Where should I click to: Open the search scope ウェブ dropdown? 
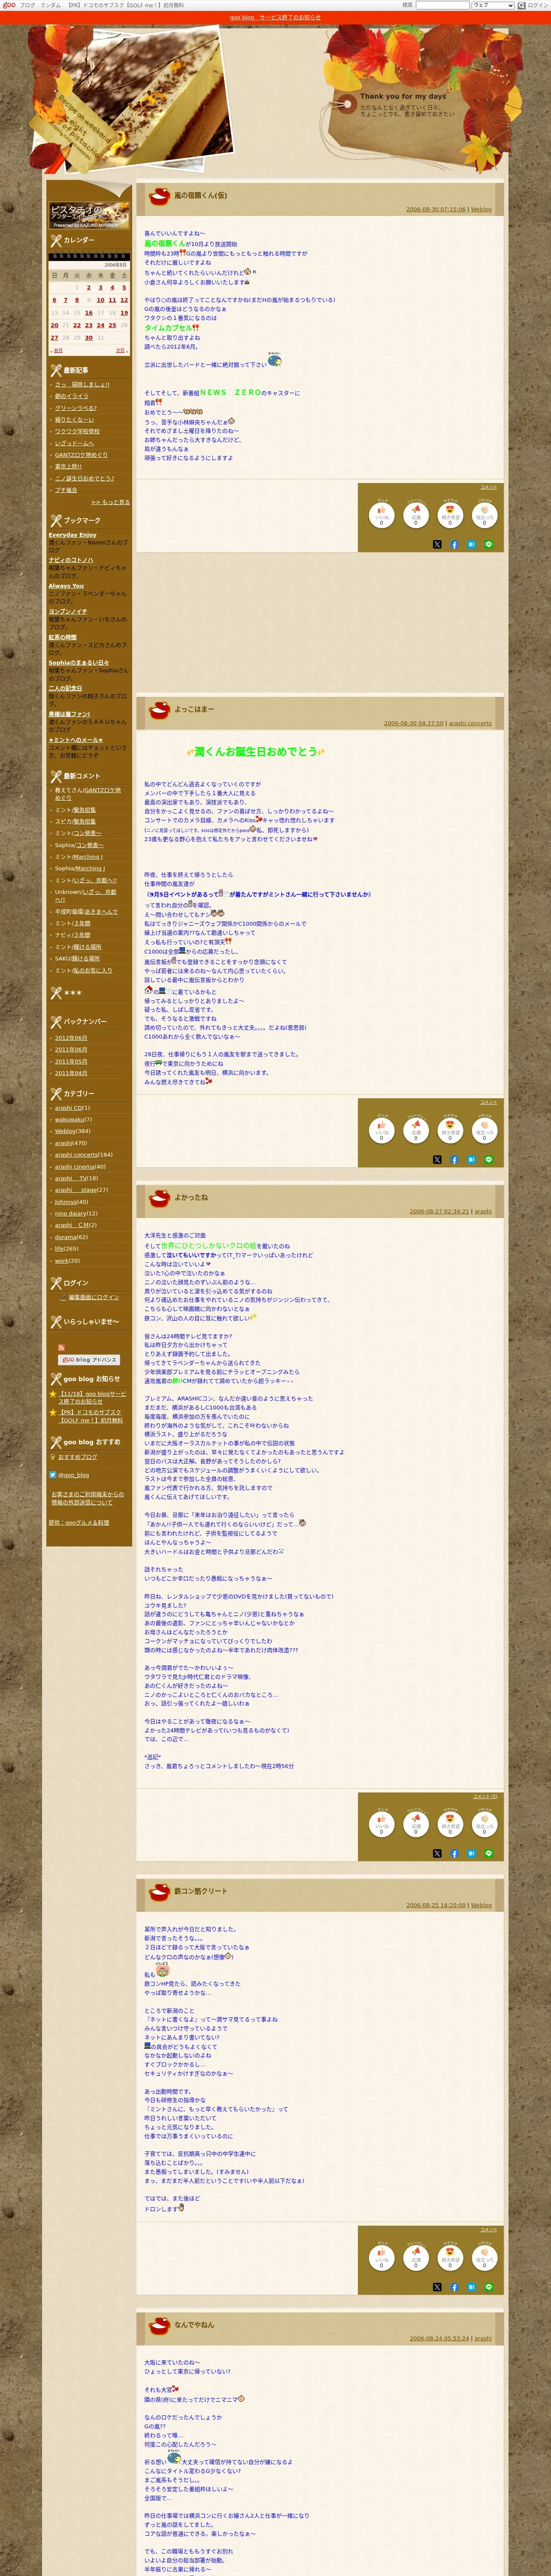pyautogui.click(x=492, y=5)
